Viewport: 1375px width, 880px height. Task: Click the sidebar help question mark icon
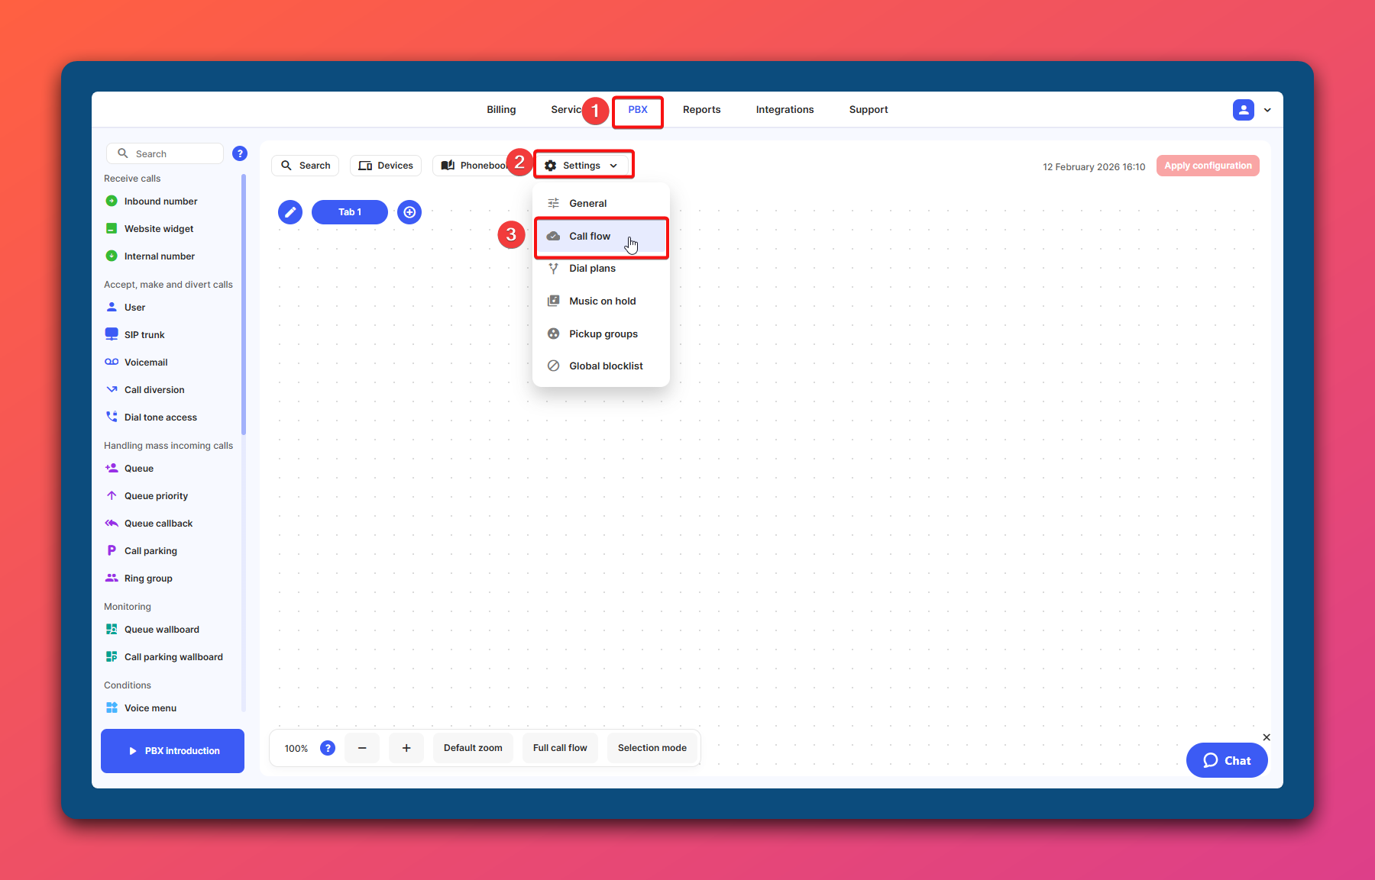click(240, 153)
